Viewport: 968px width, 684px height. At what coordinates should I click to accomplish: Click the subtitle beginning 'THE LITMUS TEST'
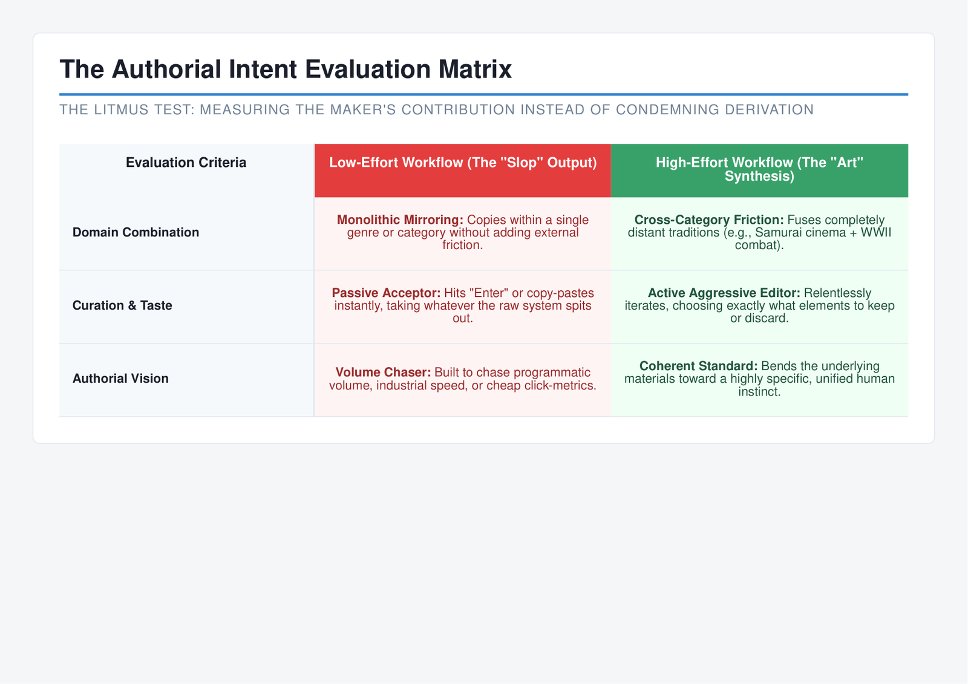click(436, 109)
